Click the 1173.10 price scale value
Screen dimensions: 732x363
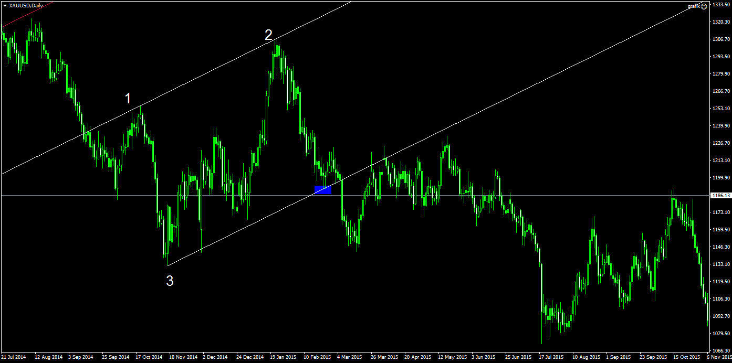722,212
